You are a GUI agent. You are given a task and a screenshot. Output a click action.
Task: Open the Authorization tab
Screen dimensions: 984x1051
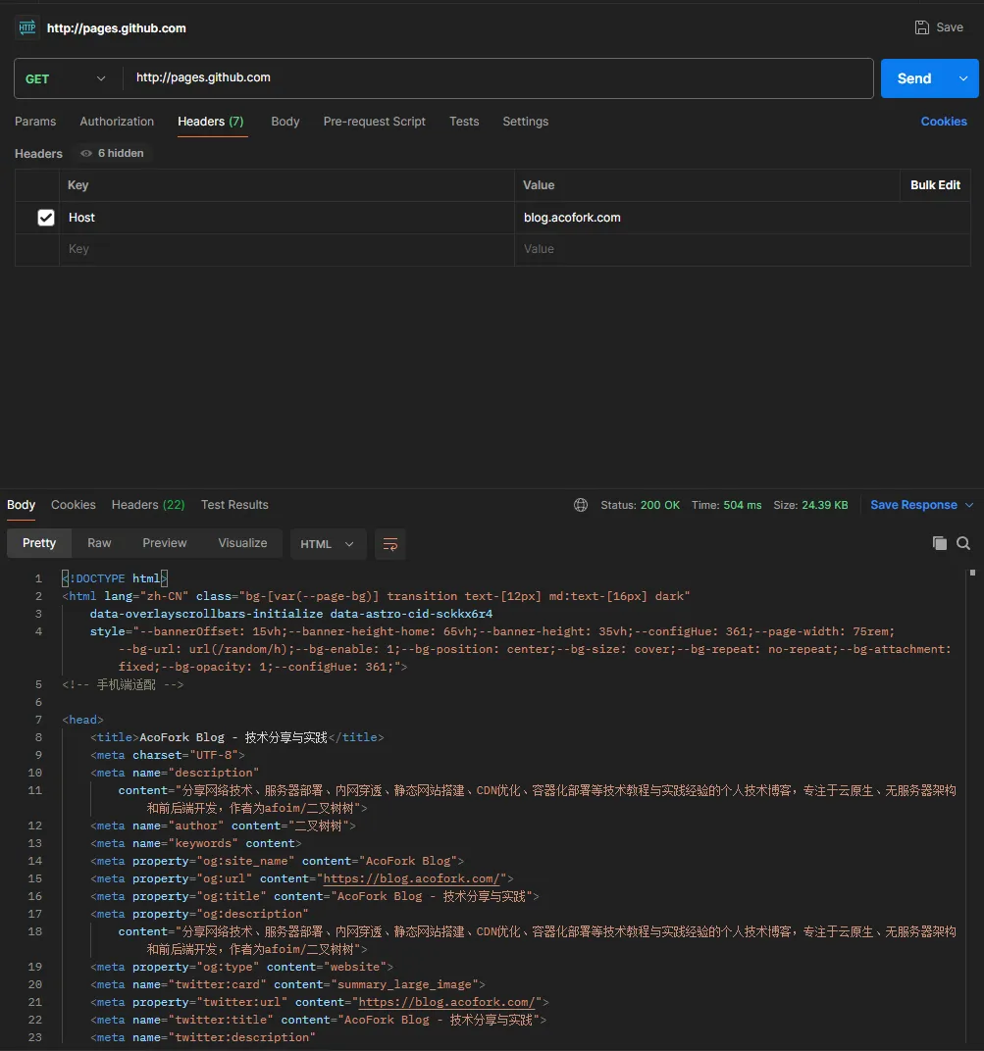point(117,122)
